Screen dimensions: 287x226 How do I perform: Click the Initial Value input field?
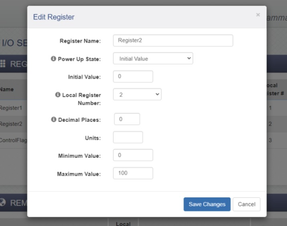[133, 76]
